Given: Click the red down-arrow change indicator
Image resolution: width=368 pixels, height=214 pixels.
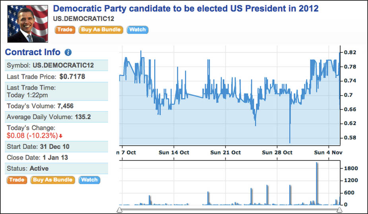Looking at the screenshot, I should click(61, 136).
